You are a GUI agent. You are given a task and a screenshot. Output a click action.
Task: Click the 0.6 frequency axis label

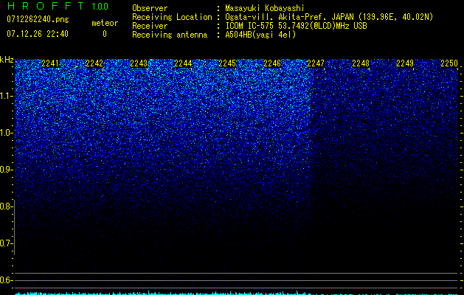point(5,280)
